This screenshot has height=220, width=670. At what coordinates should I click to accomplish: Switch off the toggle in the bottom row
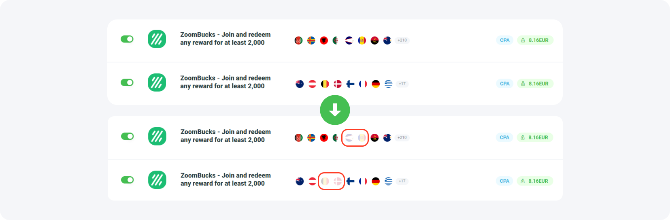tap(127, 179)
